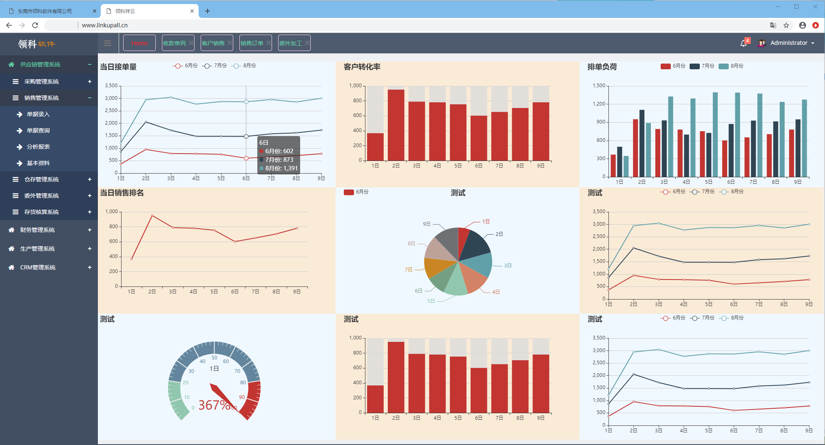This screenshot has width=825, height=445.
Task: Switch to the 收款单列 tab
Action: coord(175,43)
